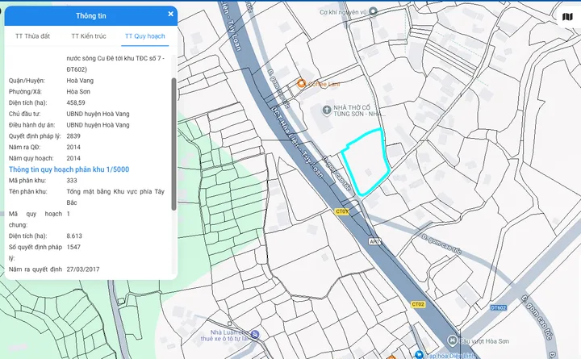Click the Coffee Lani cafe marker

coord(302,83)
